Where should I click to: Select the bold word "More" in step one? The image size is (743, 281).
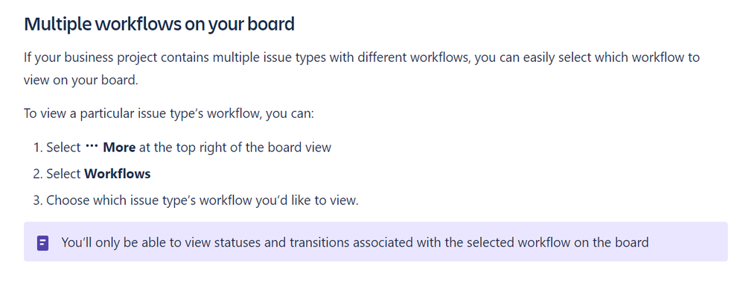point(119,148)
